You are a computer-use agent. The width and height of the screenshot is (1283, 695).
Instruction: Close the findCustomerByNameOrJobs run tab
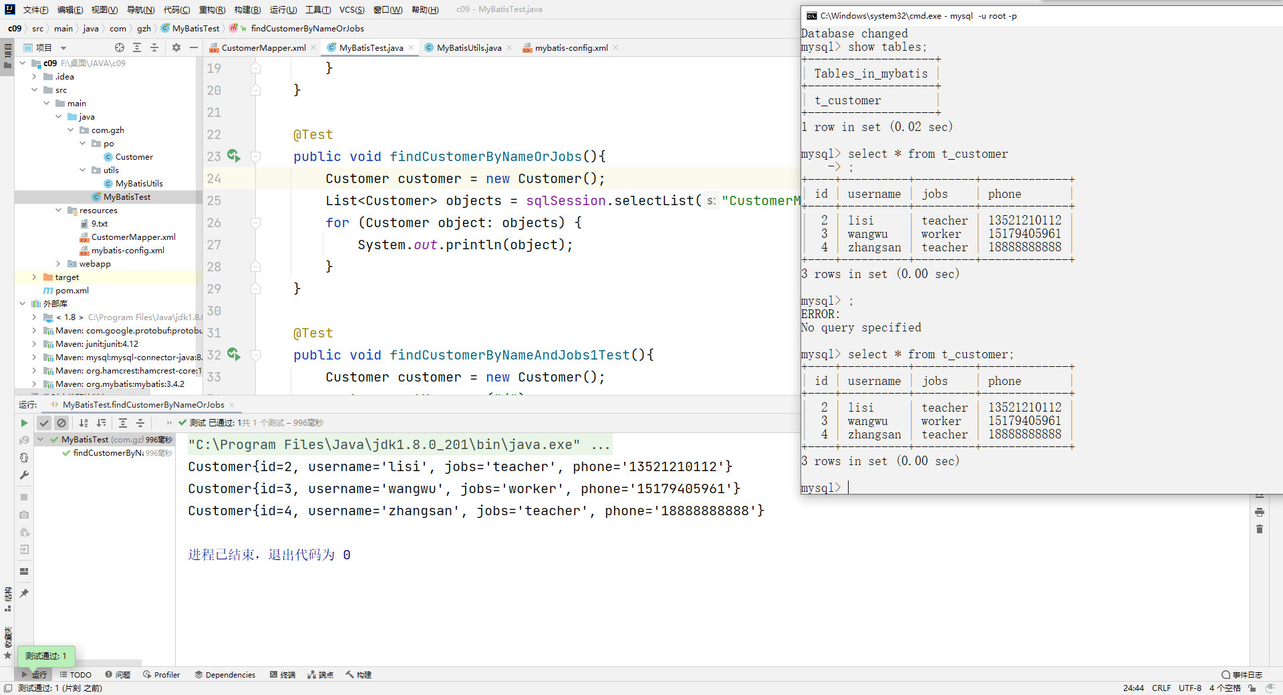pyautogui.click(x=232, y=405)
